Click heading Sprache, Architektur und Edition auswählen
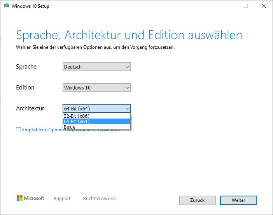The image size is (273, 215). (x=129, y=35)
